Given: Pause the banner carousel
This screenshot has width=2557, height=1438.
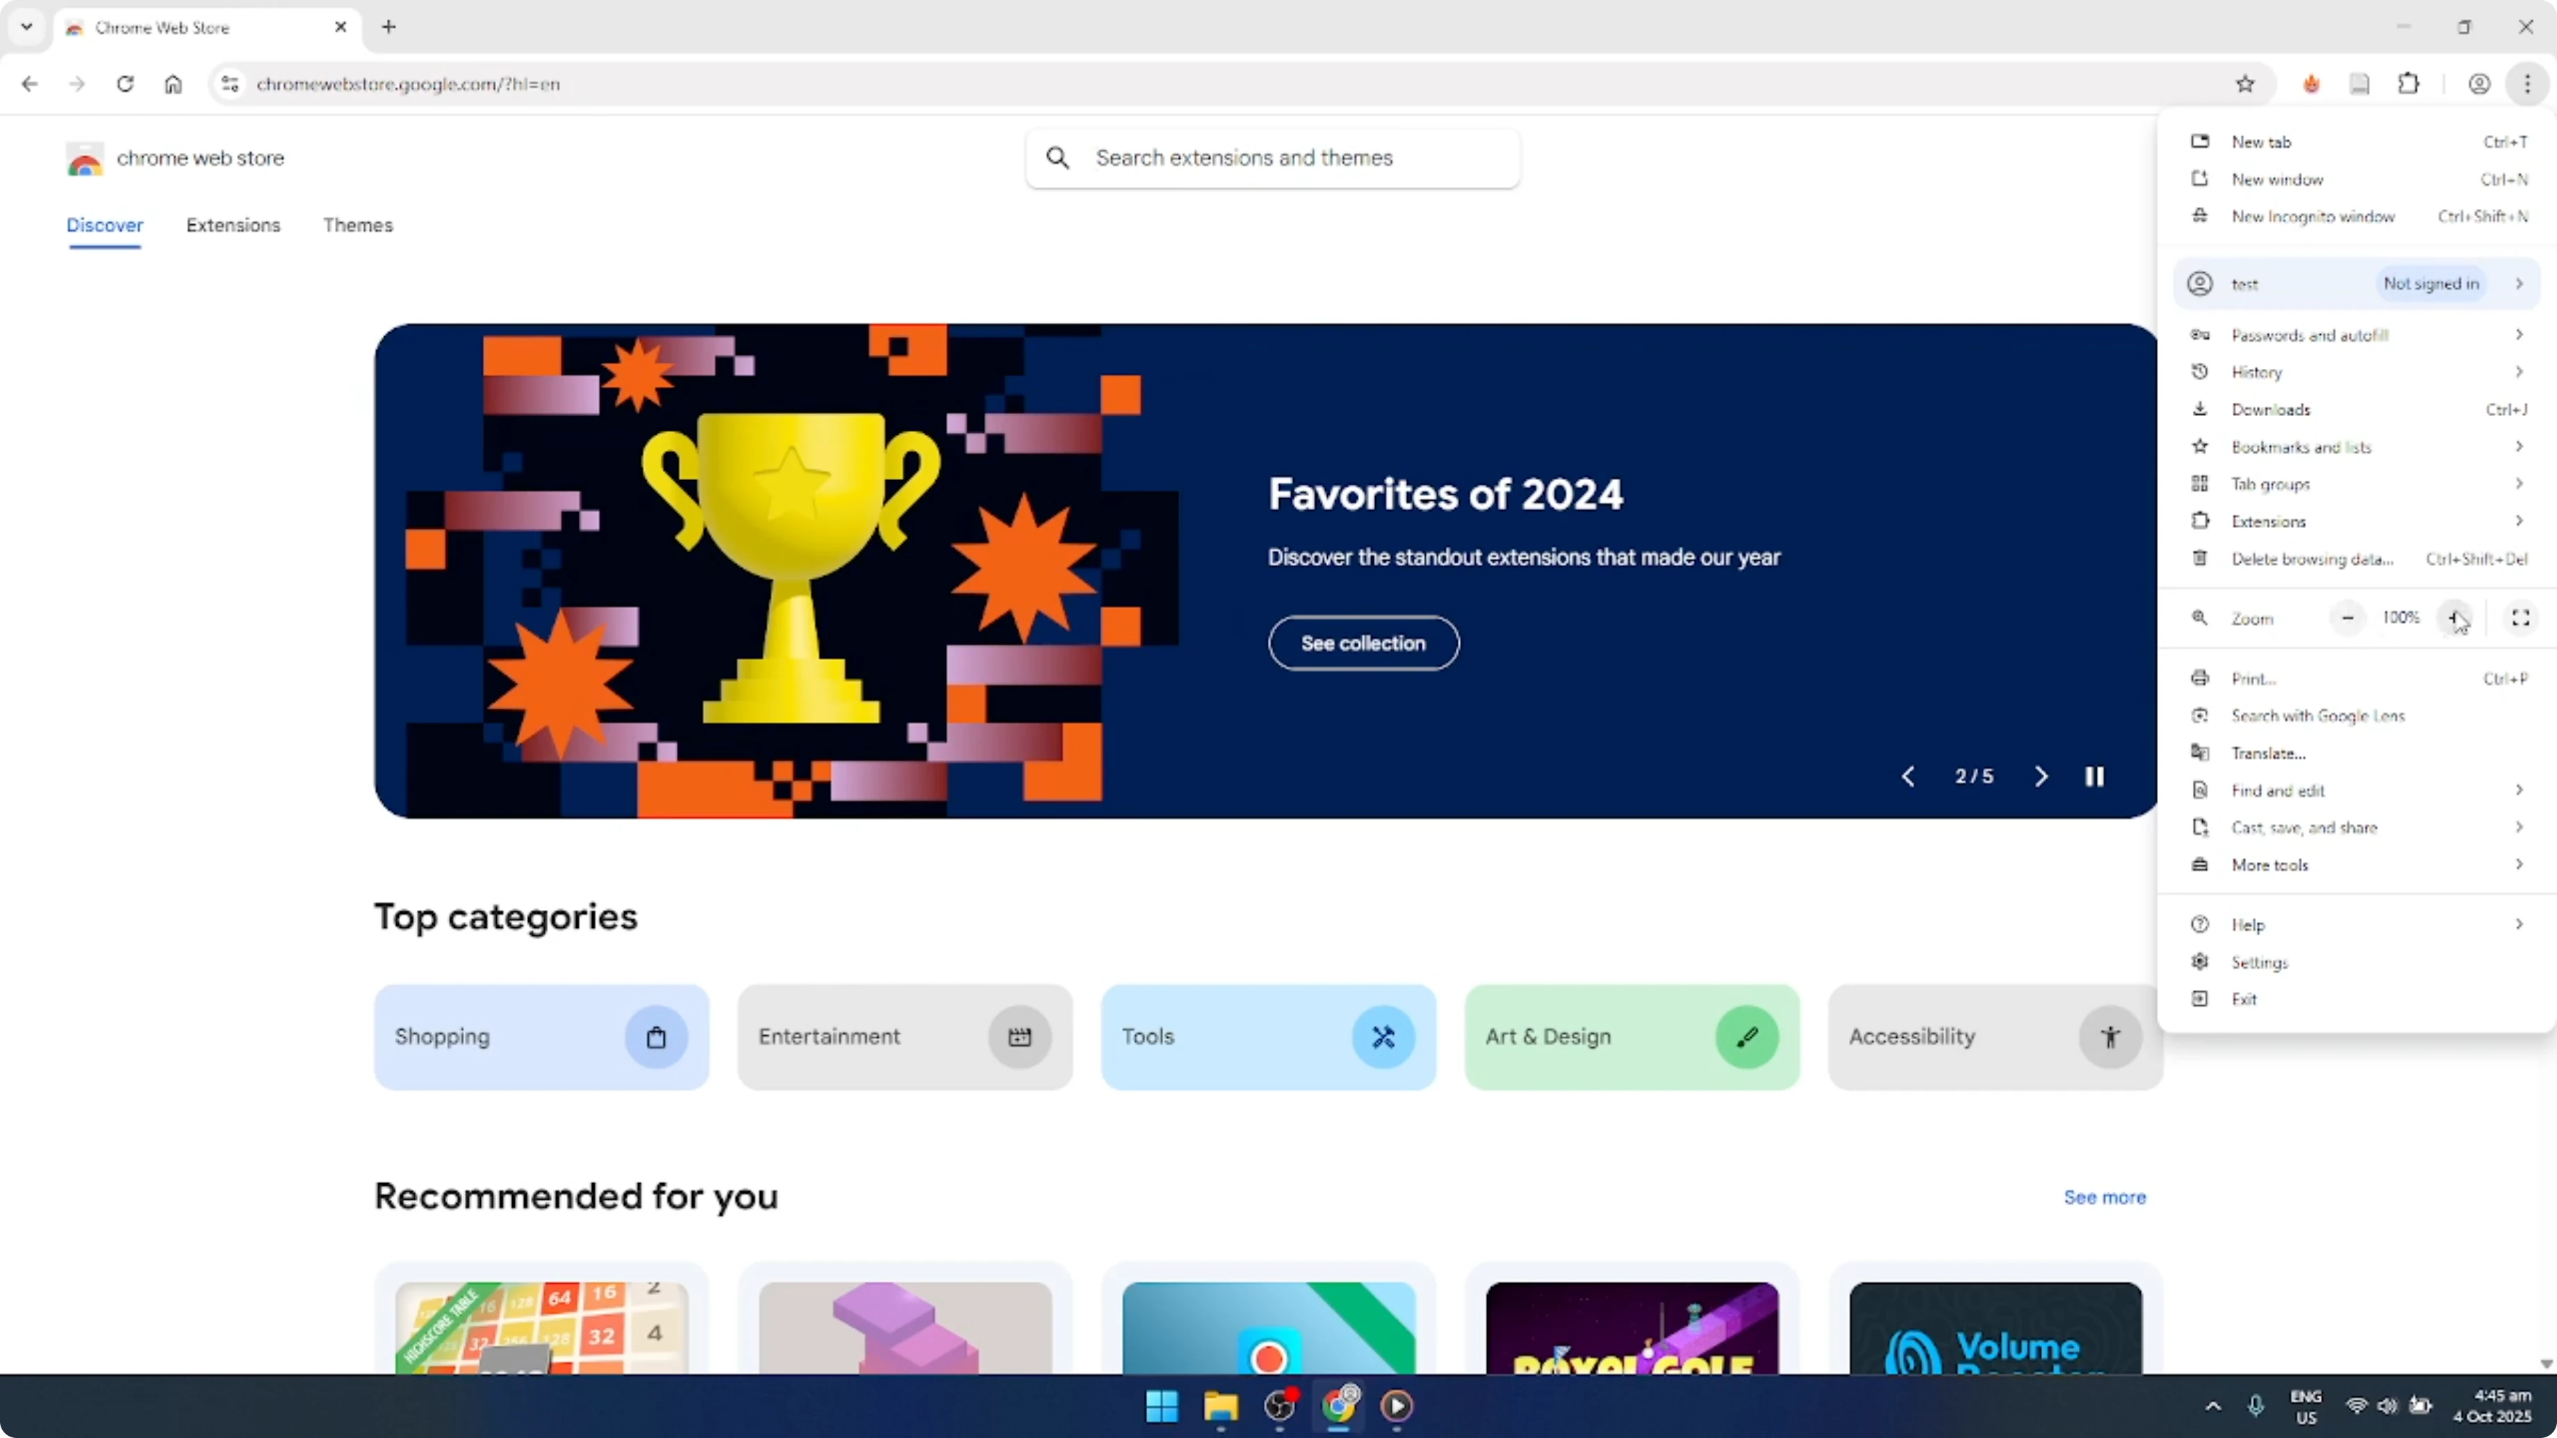Looking at the screenshot, I should (x=2094, y=776).
